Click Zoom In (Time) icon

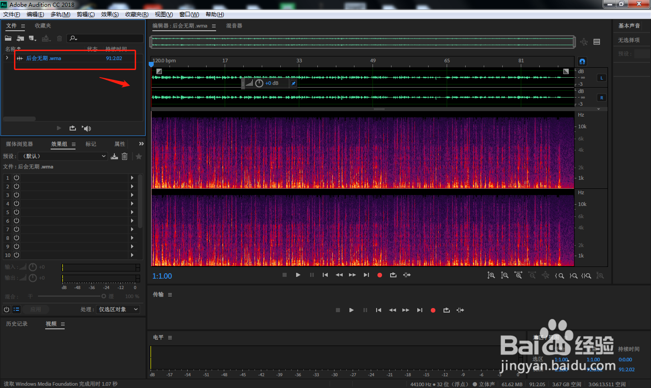point(519,275)
